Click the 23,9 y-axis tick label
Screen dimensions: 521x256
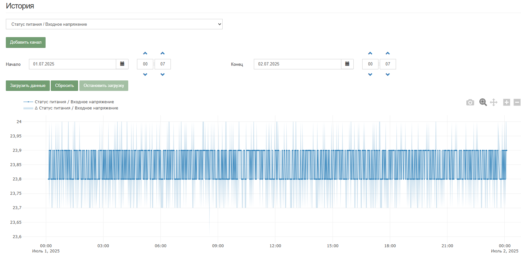tap(17, 150)
